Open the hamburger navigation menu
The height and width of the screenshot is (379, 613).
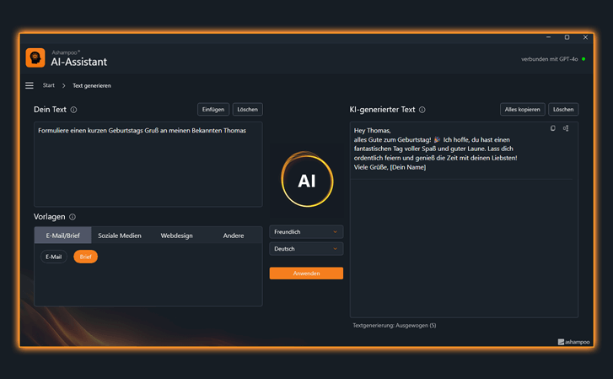(x=30, y=85)
